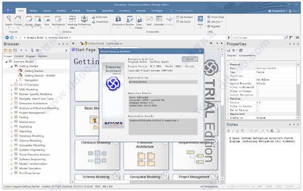Expand the UML Modeling tree node
This screenshot has height=191, width=303.
click(x=12, y=90)
